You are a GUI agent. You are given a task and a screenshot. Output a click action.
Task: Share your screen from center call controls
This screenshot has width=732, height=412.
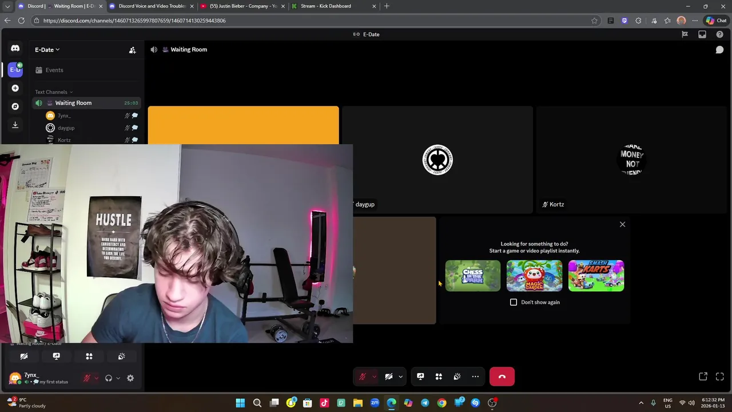[x=420, y=377]
